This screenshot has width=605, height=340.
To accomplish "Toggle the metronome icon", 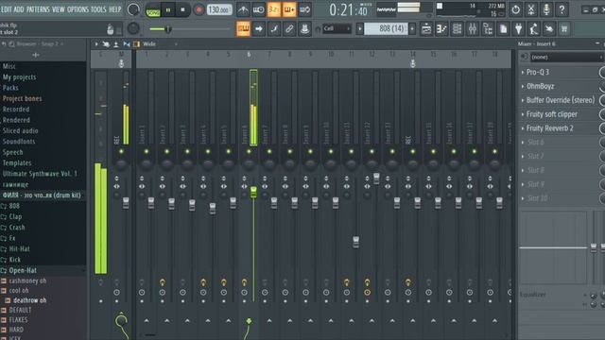I will (x=243, y=9).
